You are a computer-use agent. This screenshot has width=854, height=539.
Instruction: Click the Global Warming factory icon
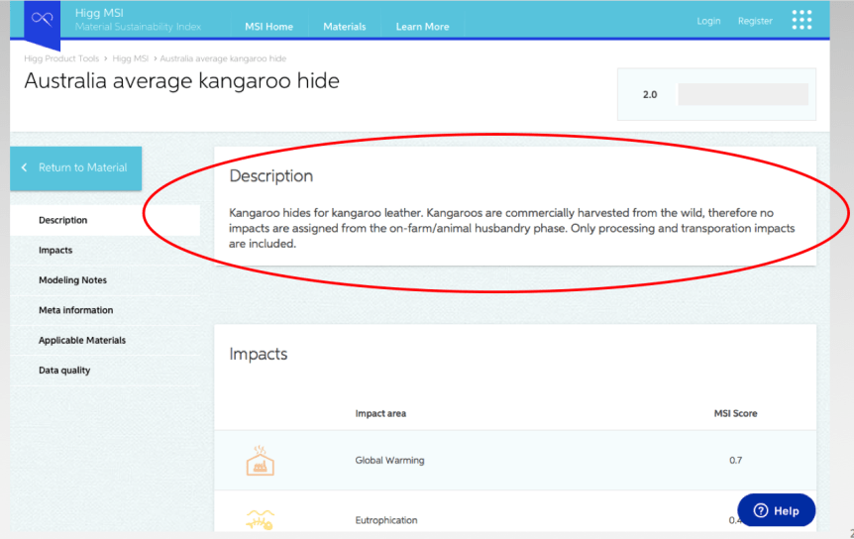pos(261,461)
